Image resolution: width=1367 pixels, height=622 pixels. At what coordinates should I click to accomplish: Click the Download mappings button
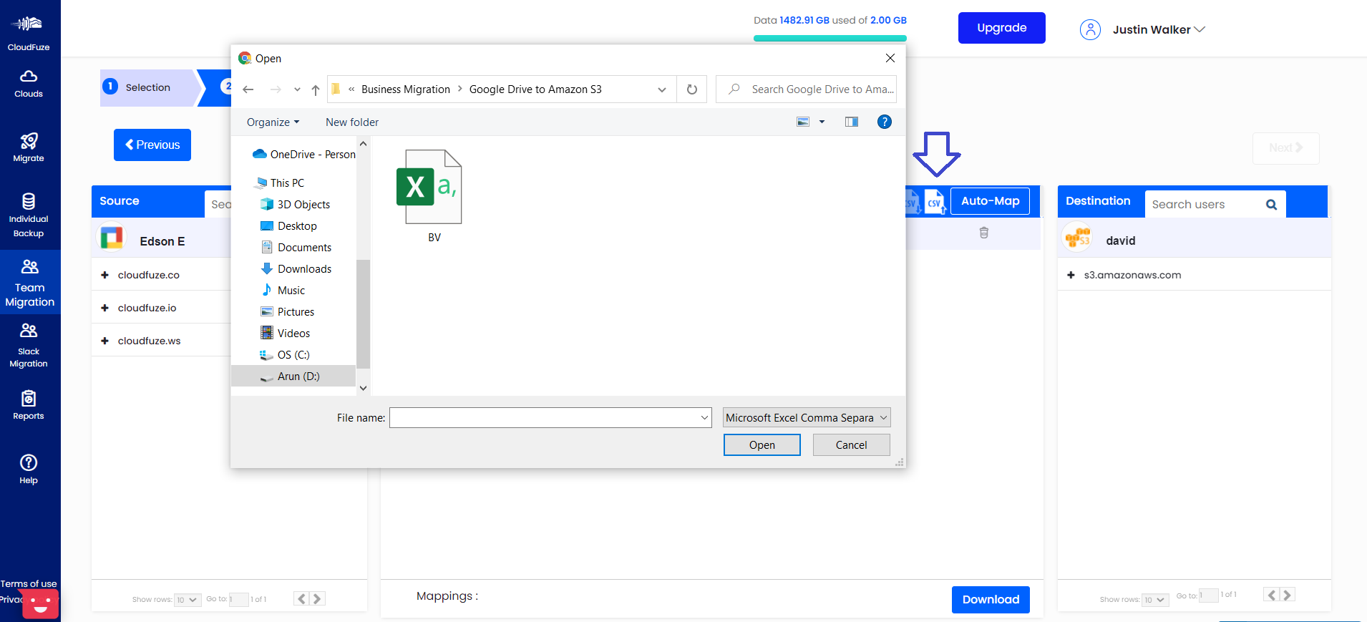pyautogui.click(x=991, y=600)
